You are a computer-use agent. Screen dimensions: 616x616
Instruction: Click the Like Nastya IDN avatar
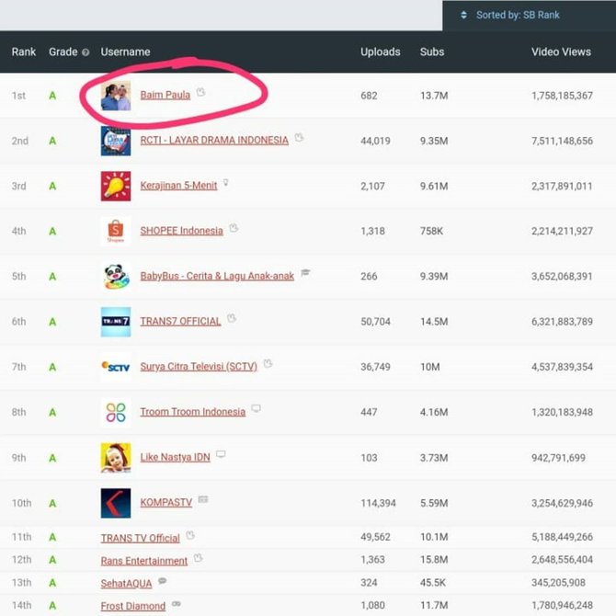[116, 458]
